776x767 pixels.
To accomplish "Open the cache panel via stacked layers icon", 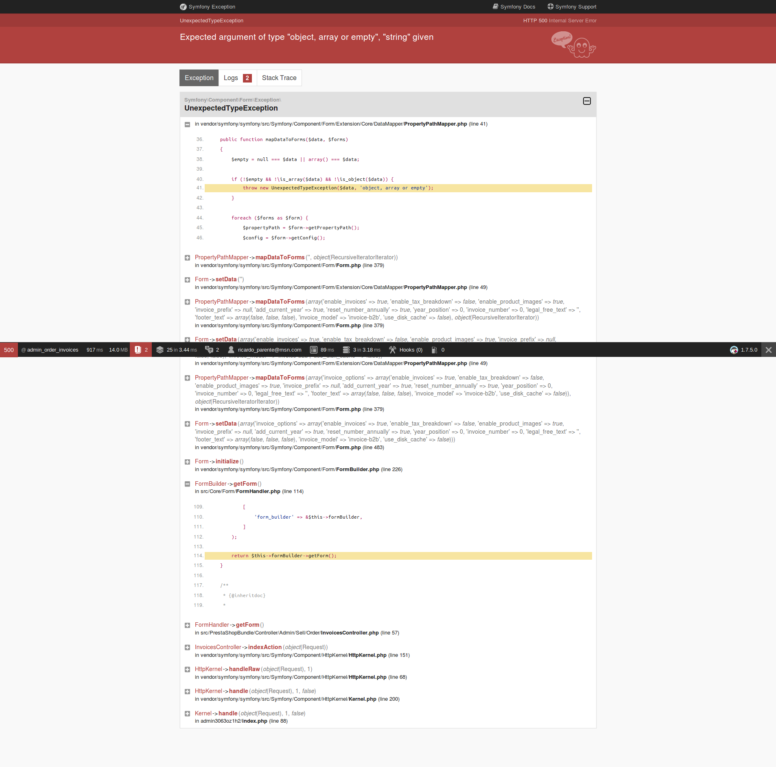I will (x=160, y=350).
